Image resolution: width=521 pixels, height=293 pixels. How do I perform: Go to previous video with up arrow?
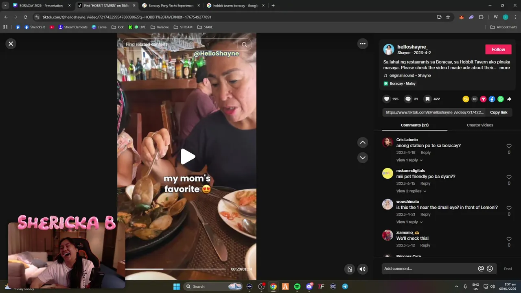point(363,142)
